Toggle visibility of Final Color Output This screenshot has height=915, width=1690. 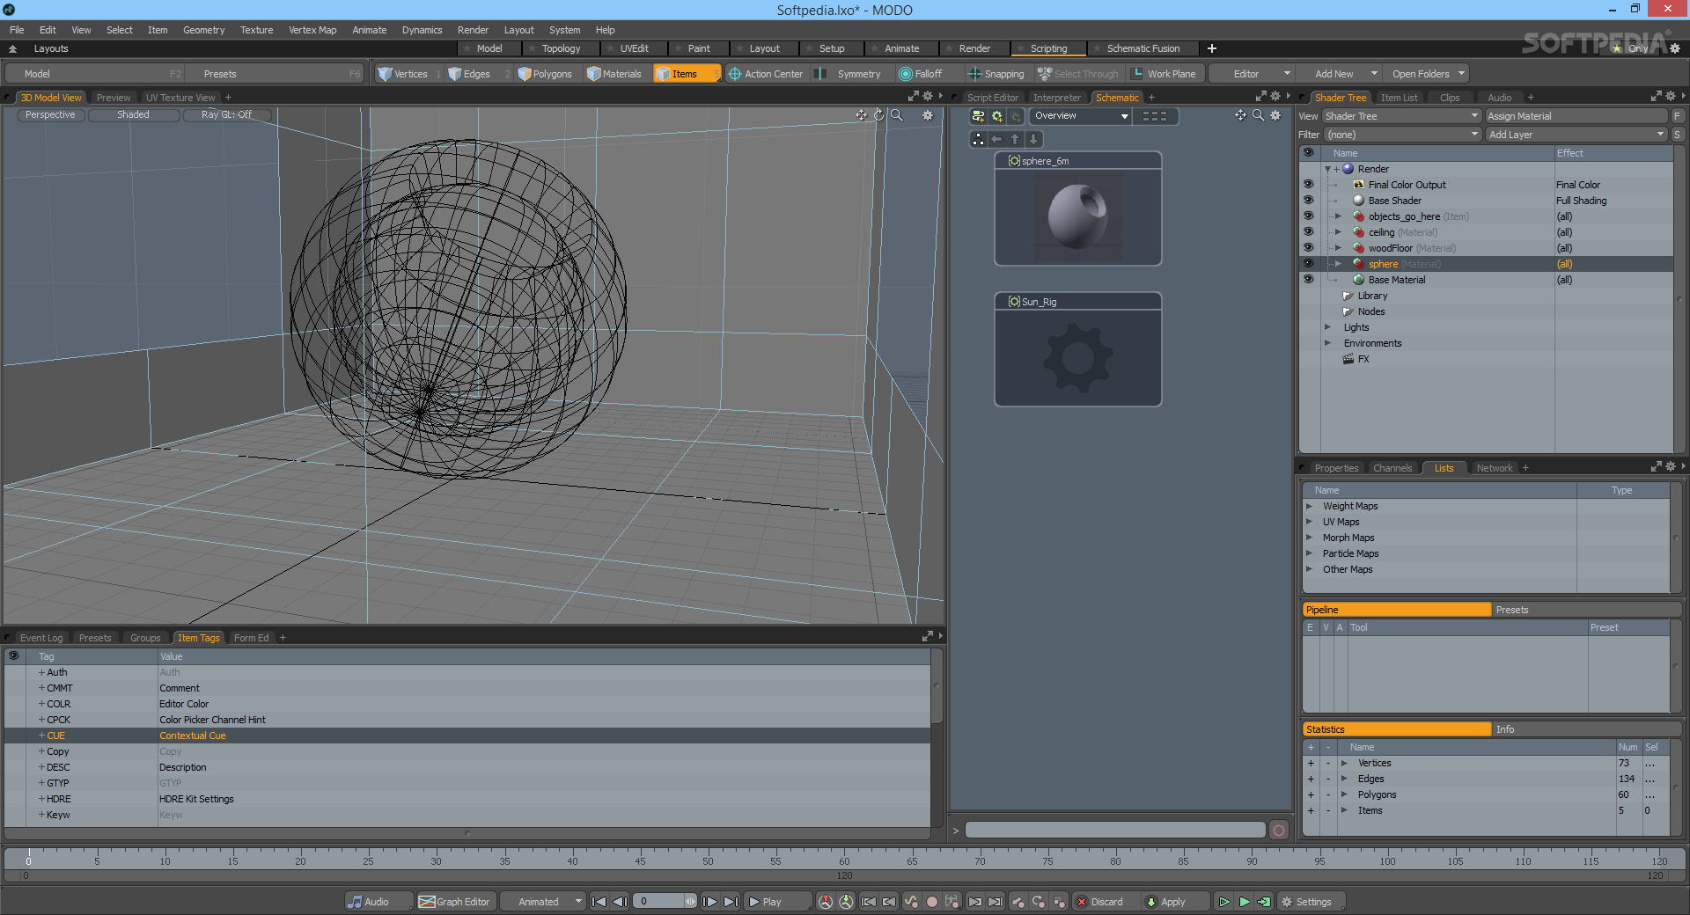click(x=1308, y=185)
